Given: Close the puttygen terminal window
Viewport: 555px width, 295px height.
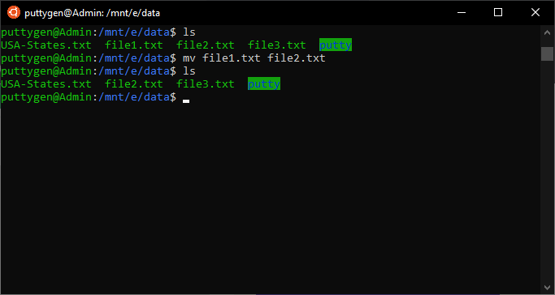Looking at the screenshot, I should click(535, 13).
